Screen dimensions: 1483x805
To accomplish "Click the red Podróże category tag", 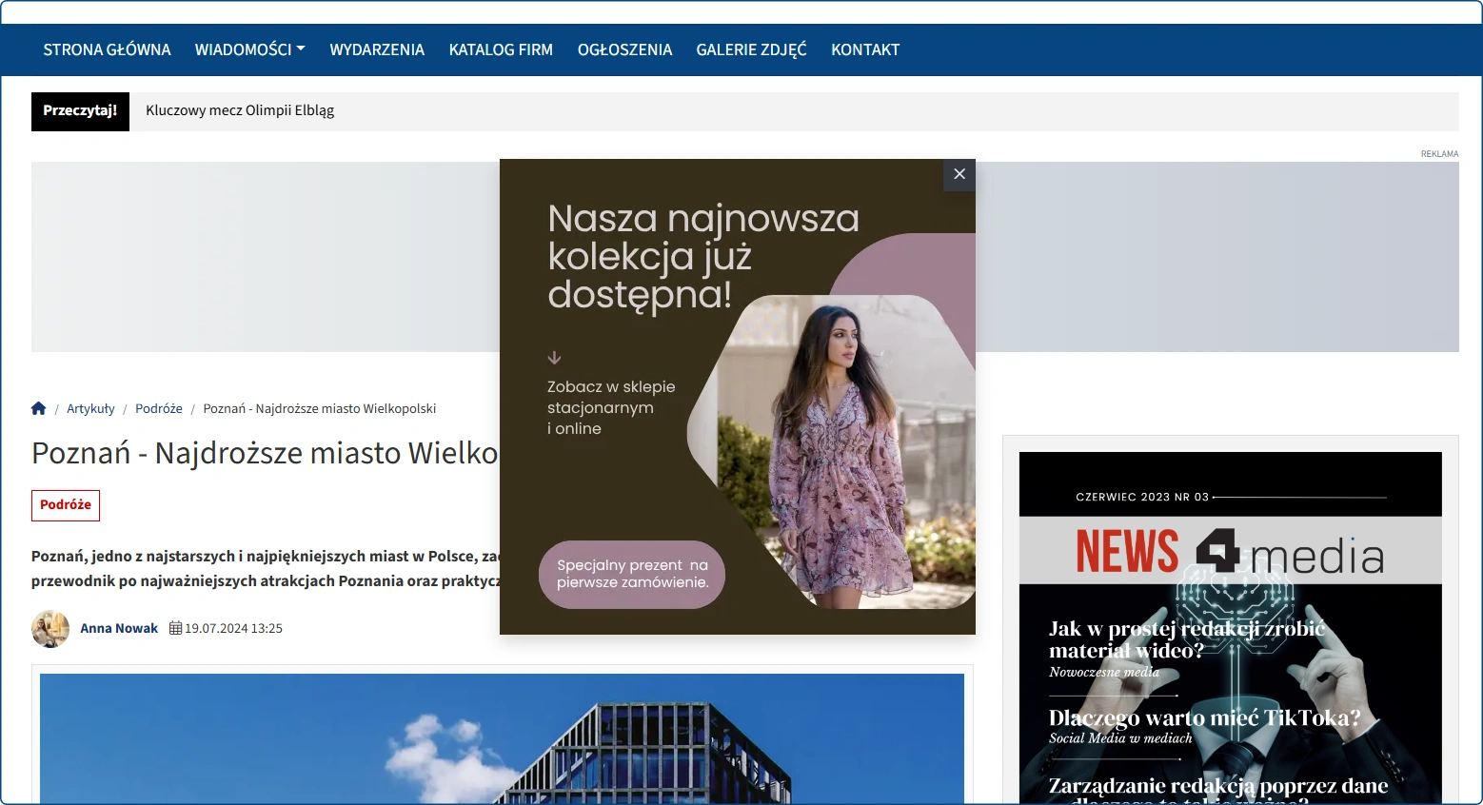I will [66, 505].
